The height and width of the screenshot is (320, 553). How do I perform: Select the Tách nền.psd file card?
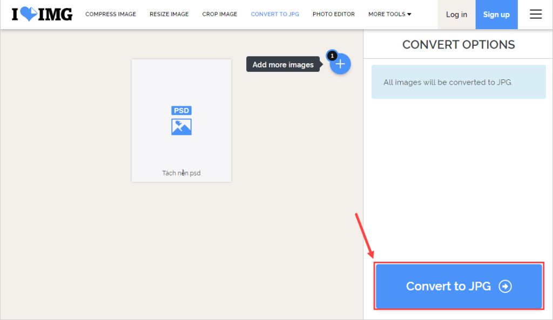pos(181,120)
